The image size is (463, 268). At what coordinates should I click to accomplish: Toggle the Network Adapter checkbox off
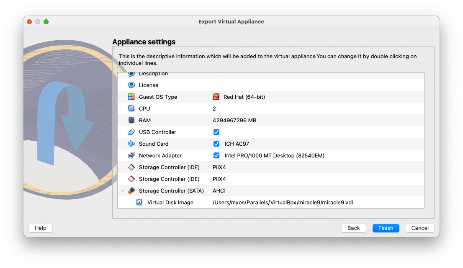click(x=216, y=155)
